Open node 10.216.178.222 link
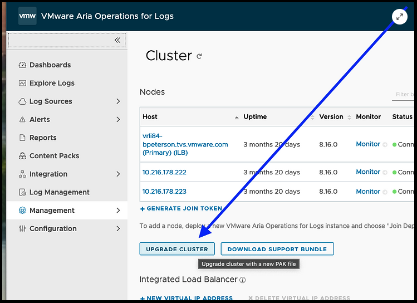This screenshot has width=417, height=303. point(164,172)
